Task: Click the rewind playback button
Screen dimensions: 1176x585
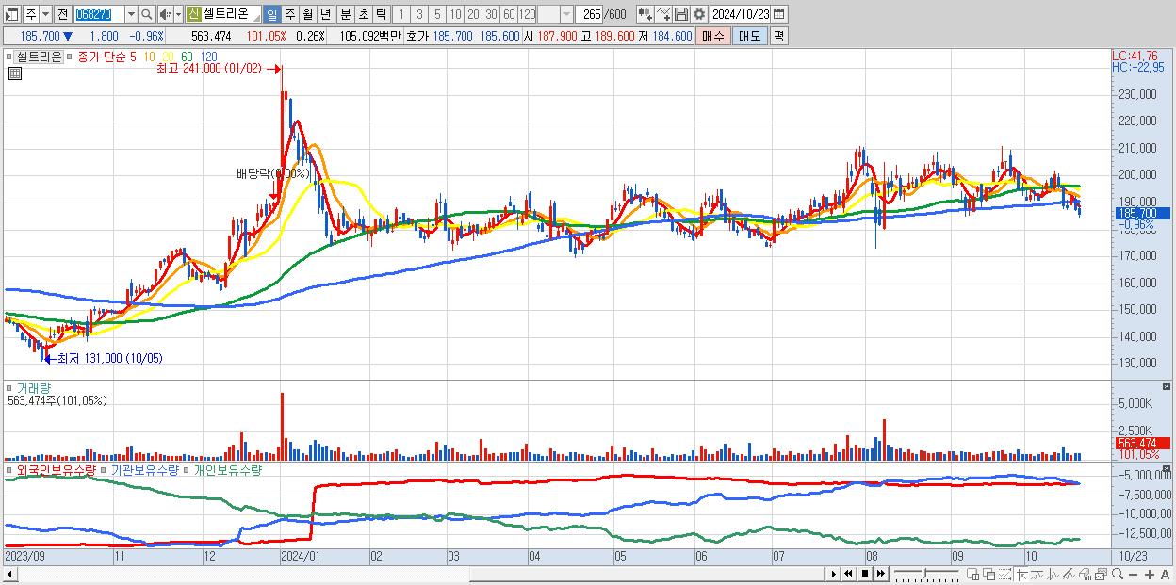Action: (x=848, y=574)
